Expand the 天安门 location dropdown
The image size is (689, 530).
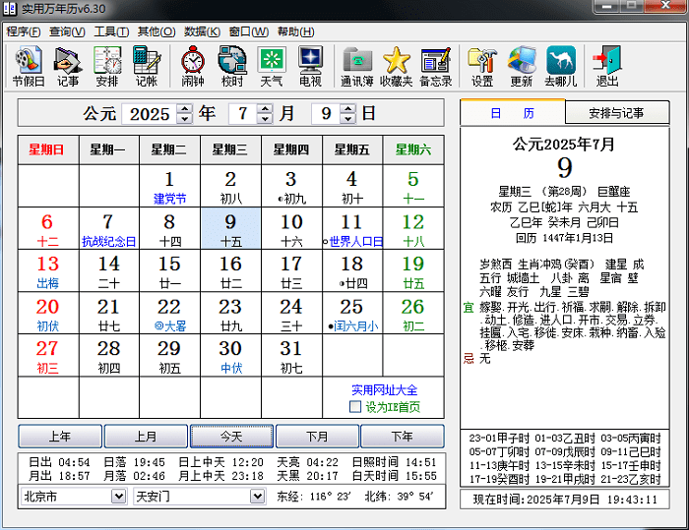257,497
